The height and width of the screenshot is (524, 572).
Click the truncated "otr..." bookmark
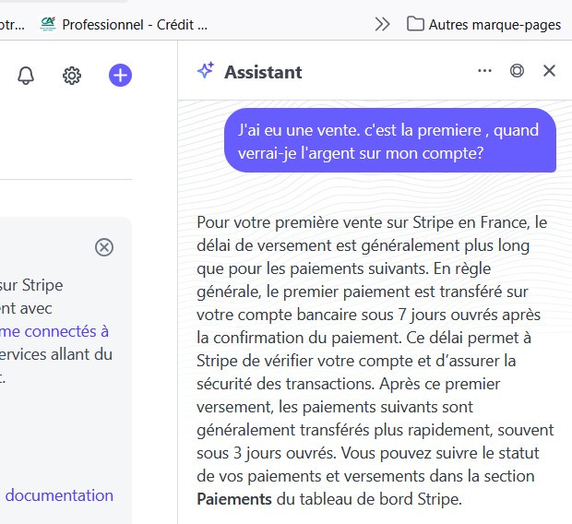click(12, 25)
